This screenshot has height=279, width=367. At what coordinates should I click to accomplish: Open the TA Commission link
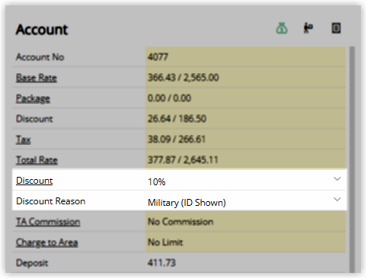pos(48,222)
